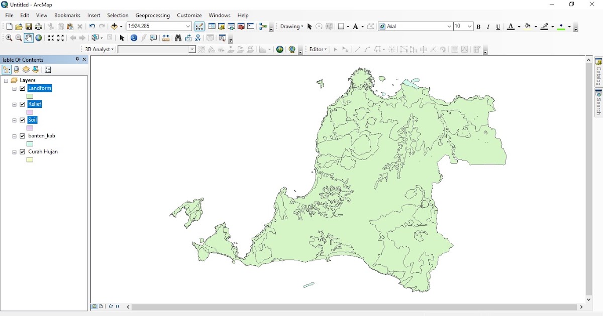Switch Table Of Contents to List By Source

click(x=16, y=69)
